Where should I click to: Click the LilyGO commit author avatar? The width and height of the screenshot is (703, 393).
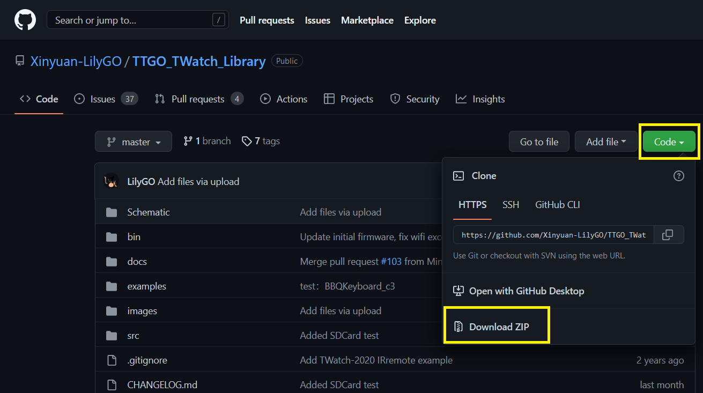click(x=112, y=181)
